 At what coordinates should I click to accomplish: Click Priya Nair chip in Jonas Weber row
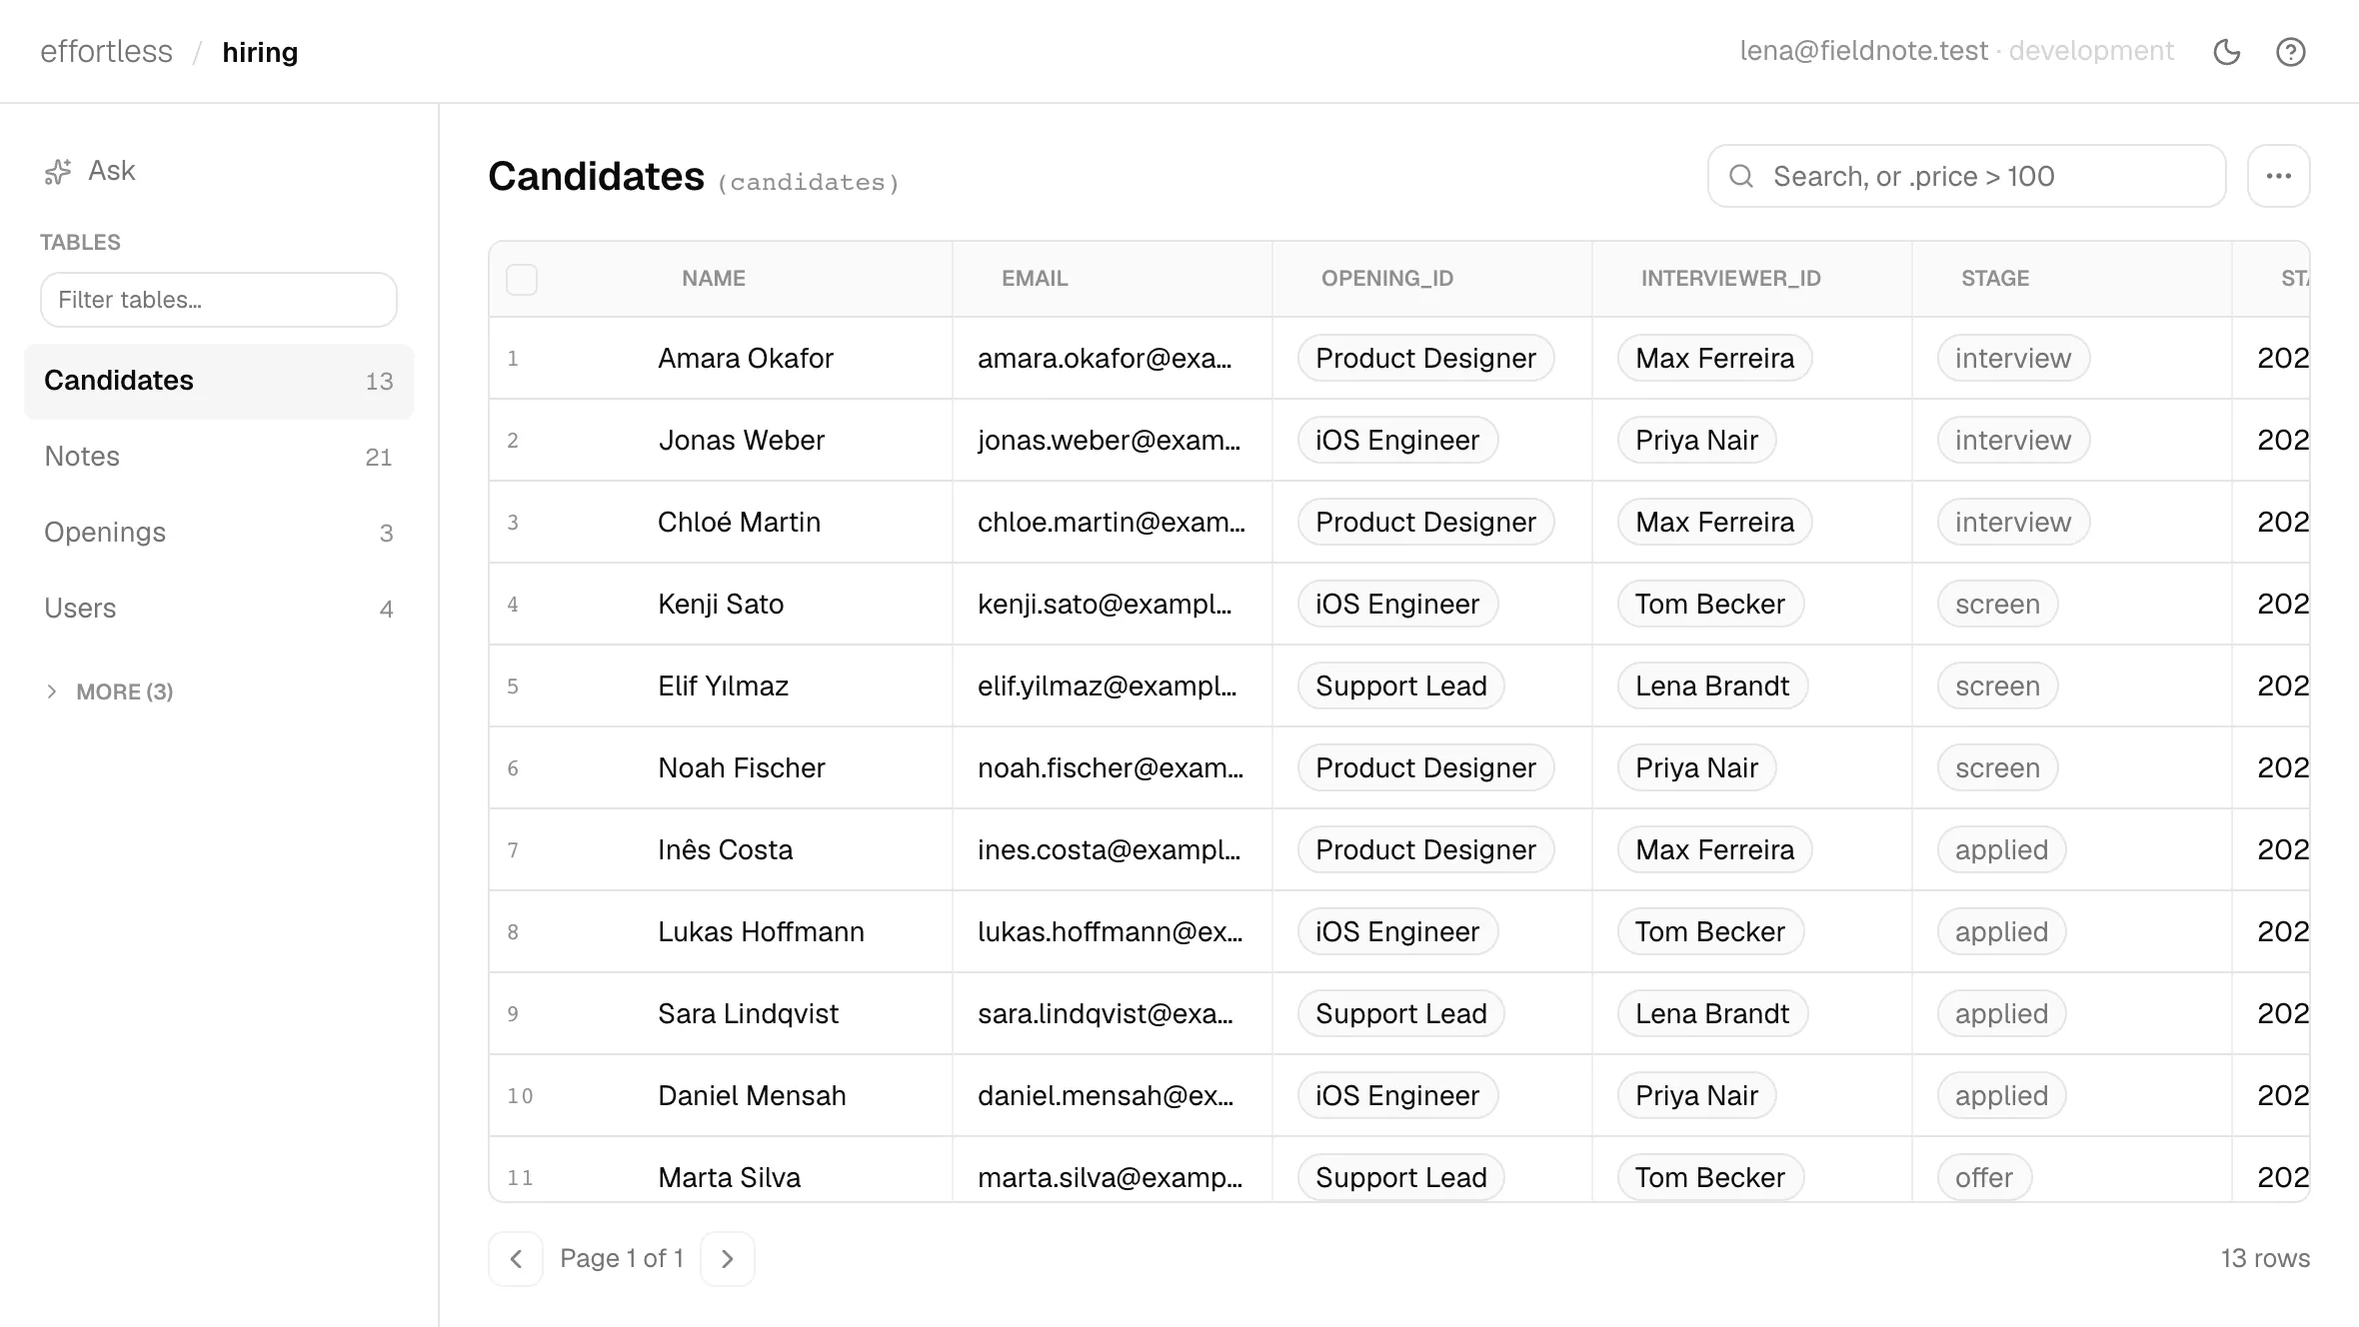pyautogui.click(x=1697, y=441)
